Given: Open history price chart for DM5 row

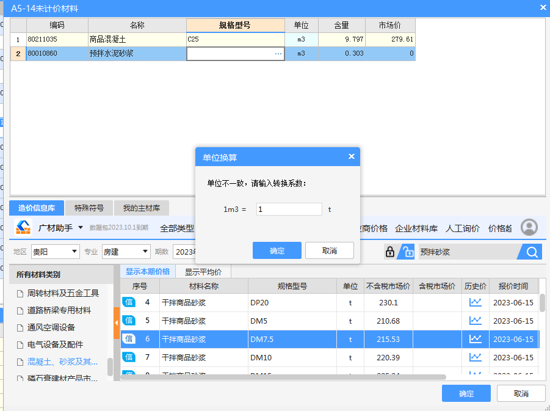Looking at the screenshot, I should 476,321.
